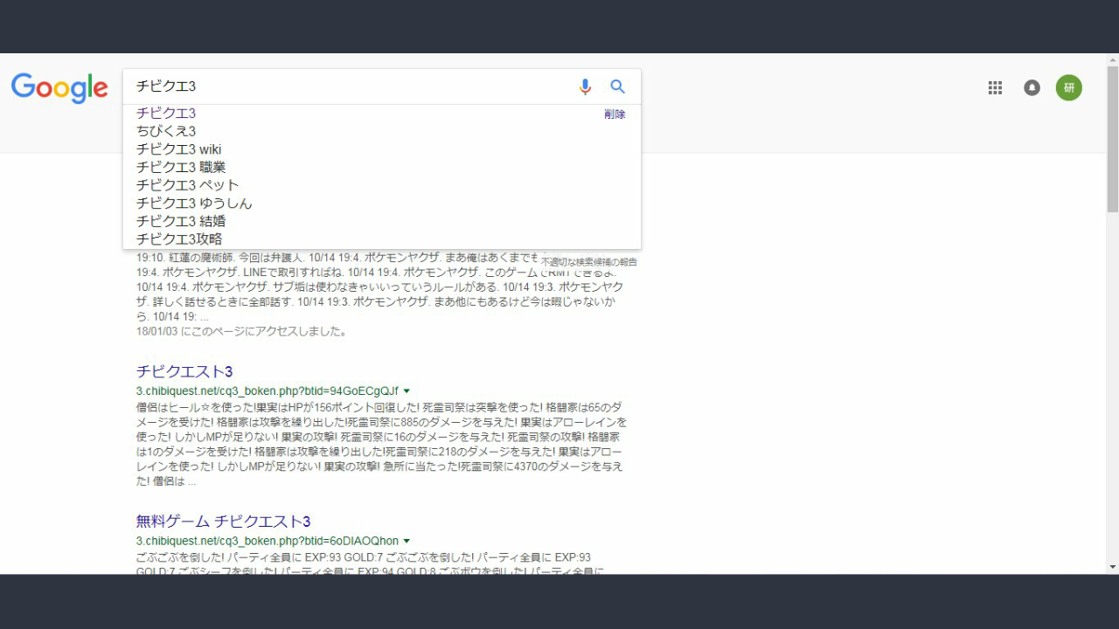This screenshot has width=1119, height=629.
Task: Click URL text 3.chibiquest.net/cq3_boken.php?btid=94GoECgQJf
Action: coord(268,391)
